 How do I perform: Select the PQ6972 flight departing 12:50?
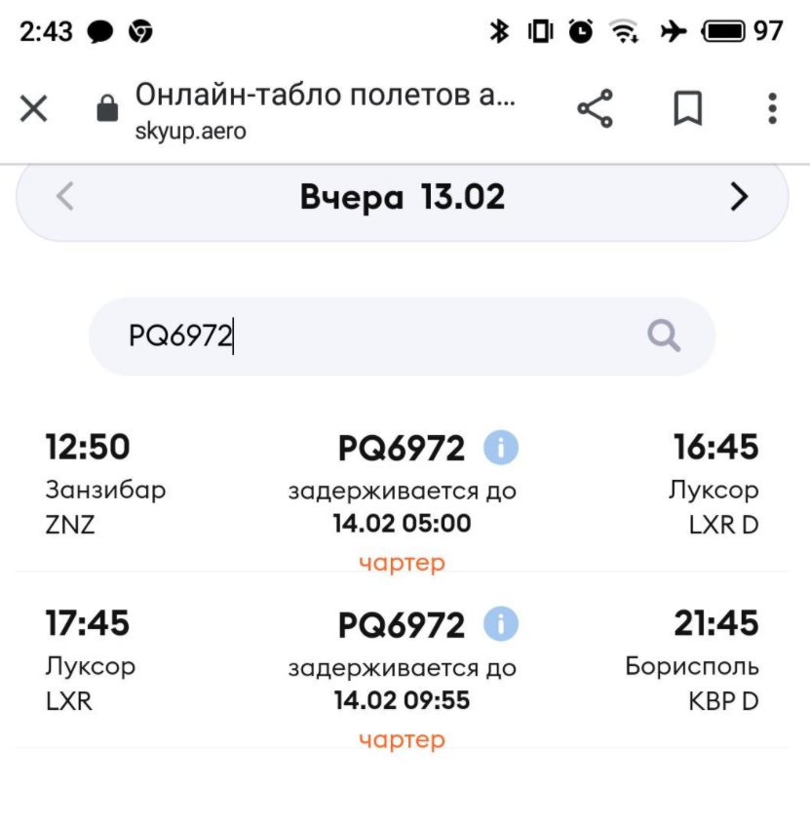[x=403, y=500]
